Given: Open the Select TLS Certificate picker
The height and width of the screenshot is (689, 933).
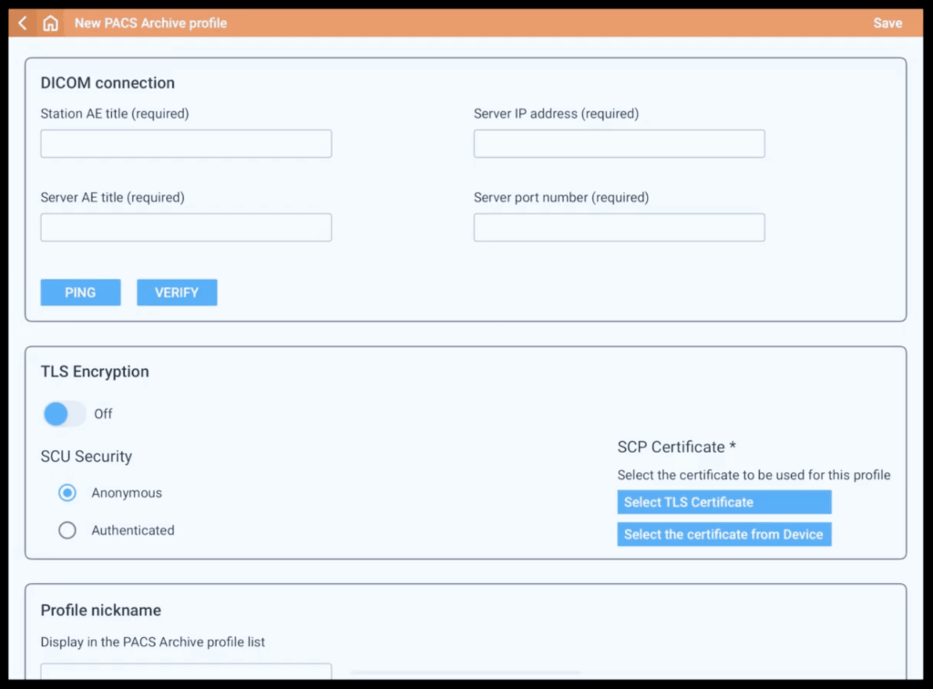Looking at the screenshot, I should pos(723,501).
